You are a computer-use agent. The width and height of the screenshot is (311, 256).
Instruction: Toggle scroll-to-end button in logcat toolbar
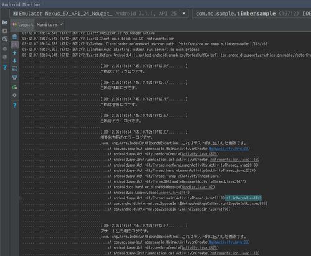click(x=14, y=45)
